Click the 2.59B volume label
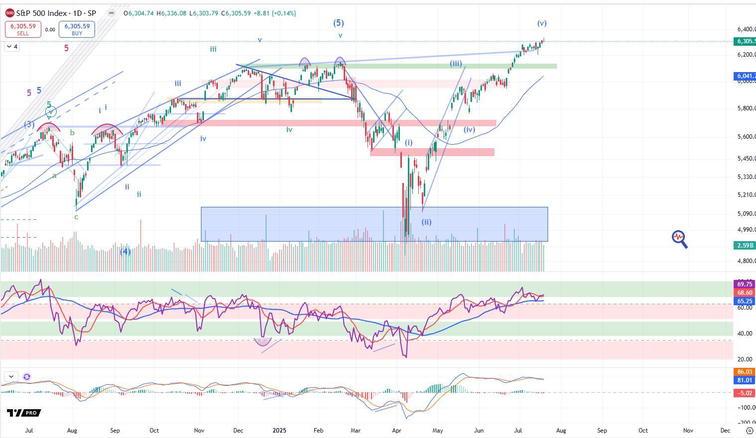 coord(745,246)
